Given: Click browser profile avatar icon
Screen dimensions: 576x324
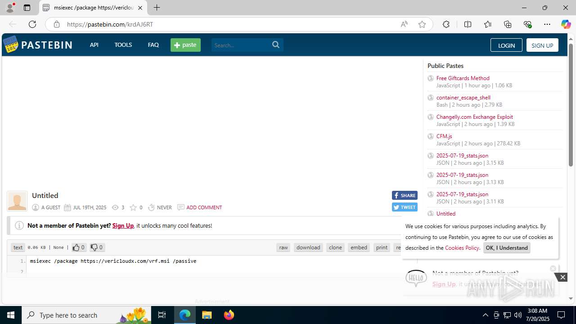Looking at the screenshot, I should click(x=10, y=8).
